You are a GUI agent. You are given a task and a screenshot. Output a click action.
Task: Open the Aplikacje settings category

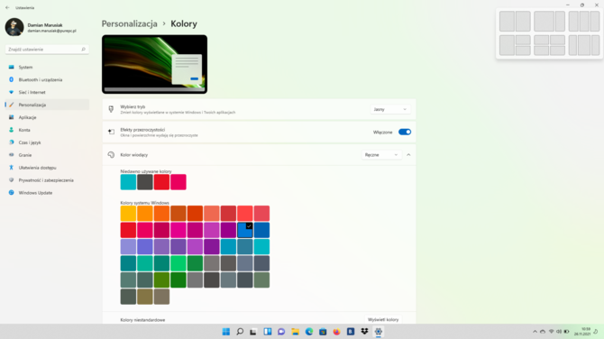point(47,117)
